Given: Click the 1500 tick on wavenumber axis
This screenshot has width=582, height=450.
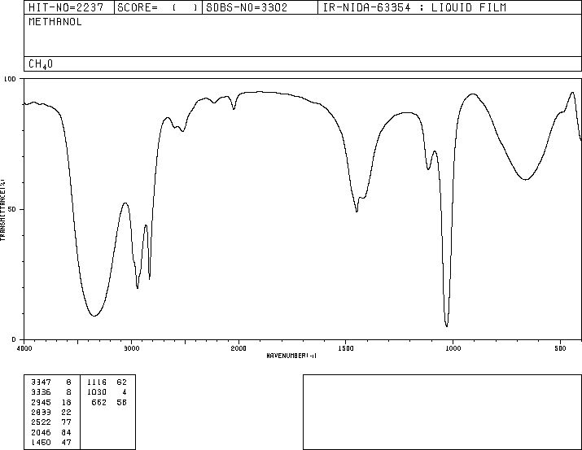Looking at the screenshot, I should (346, 347).
